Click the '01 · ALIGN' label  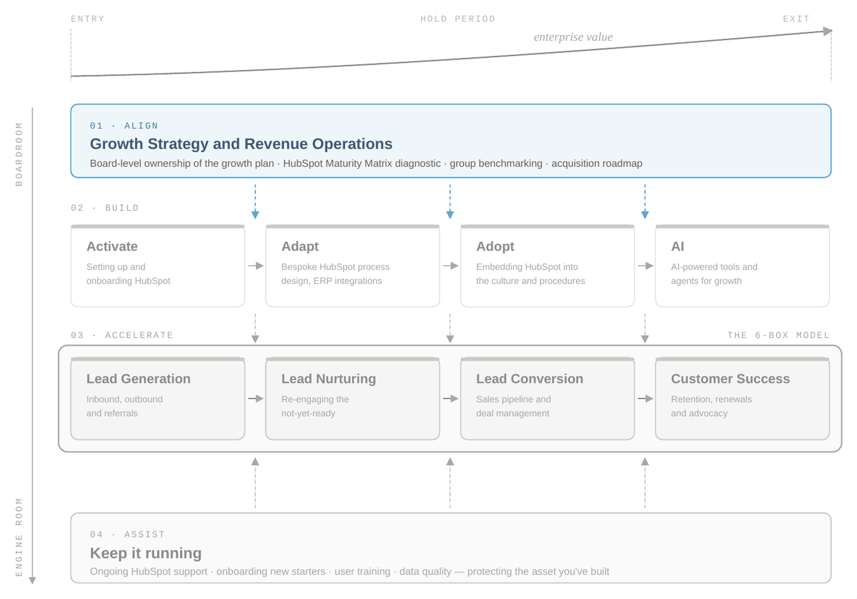coord(124,126)
